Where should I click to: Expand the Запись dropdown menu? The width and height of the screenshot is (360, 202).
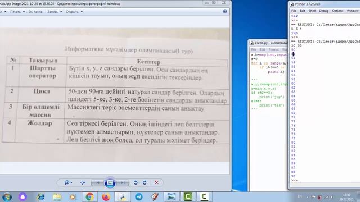(55, 12)
